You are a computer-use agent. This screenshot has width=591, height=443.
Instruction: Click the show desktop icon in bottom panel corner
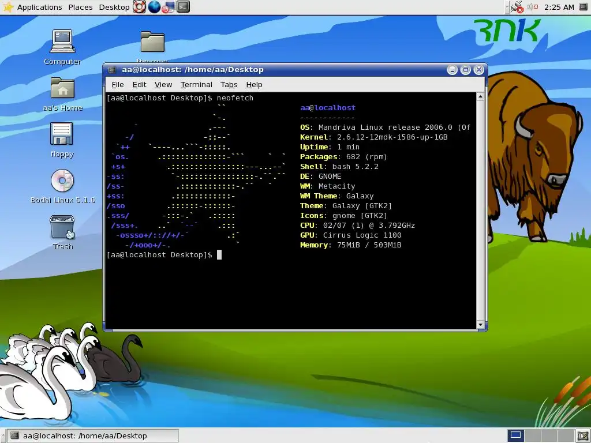pos(583,436)
